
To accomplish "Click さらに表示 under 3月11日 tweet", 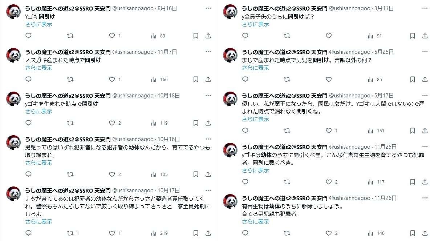I will pyautogui.click(x=255, y=24).
